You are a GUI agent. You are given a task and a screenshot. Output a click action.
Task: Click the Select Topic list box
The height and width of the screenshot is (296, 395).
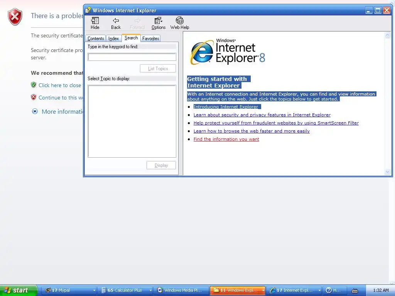click(x=132, y=121)
